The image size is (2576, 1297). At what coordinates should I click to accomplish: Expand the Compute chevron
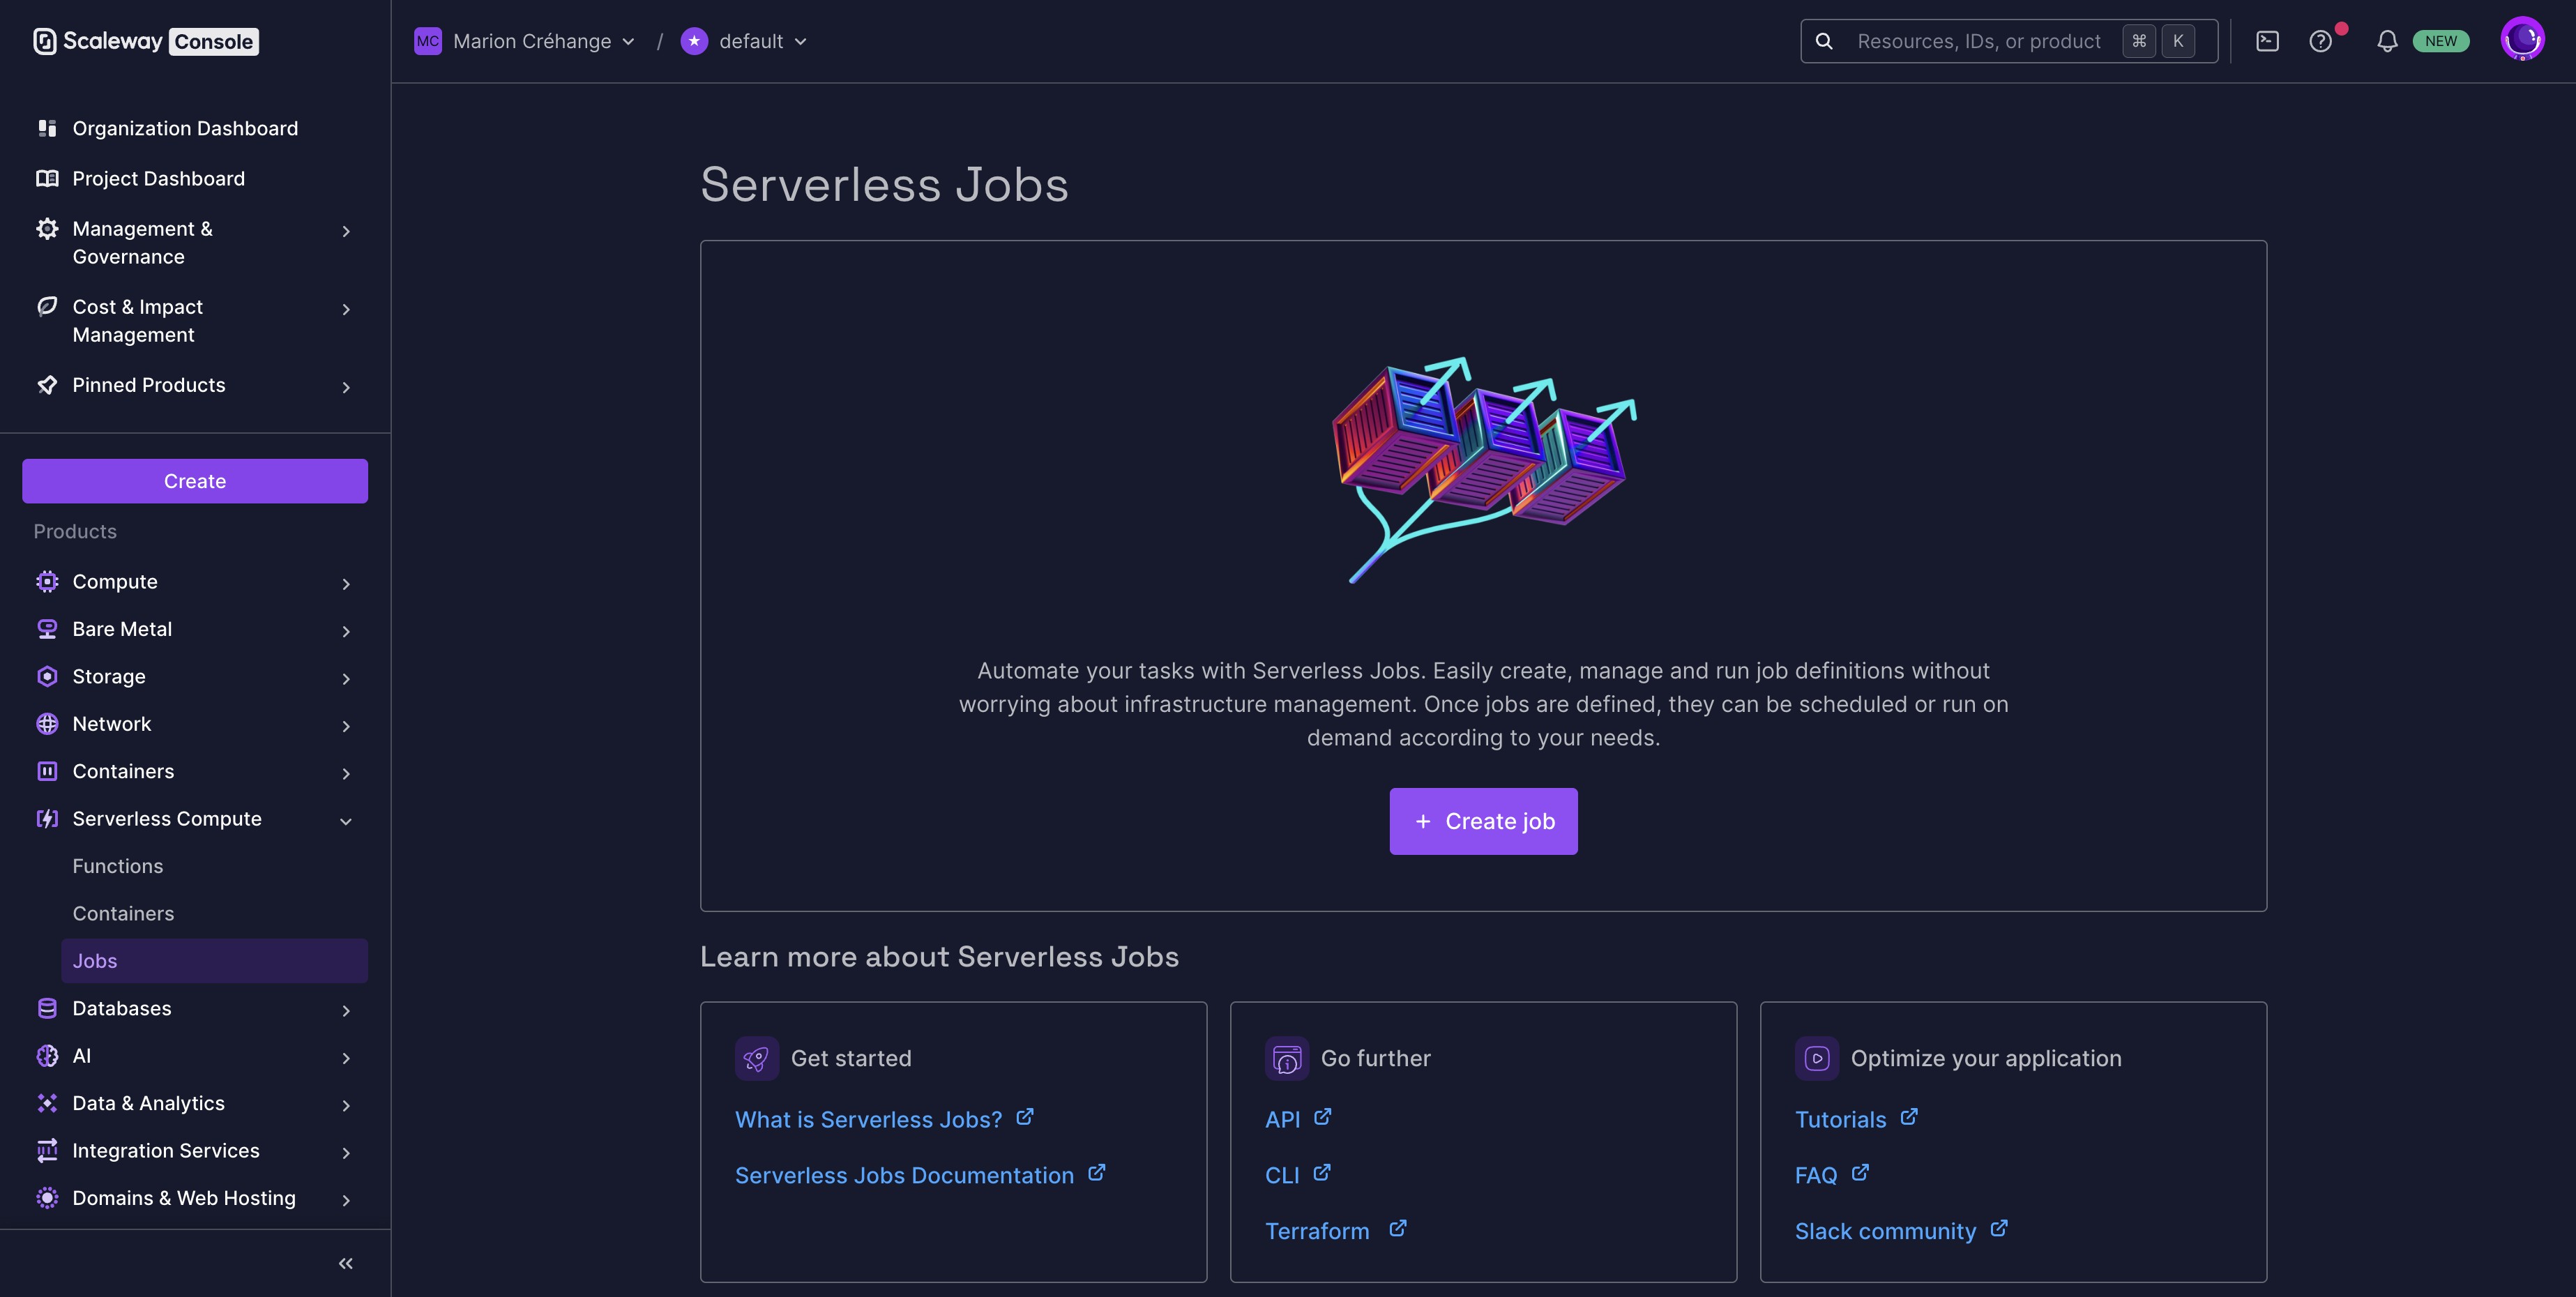[x=346, y=584]
